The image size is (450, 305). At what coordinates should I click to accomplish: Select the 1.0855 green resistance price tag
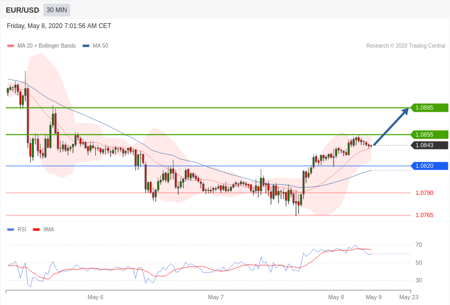coord(430,134)
